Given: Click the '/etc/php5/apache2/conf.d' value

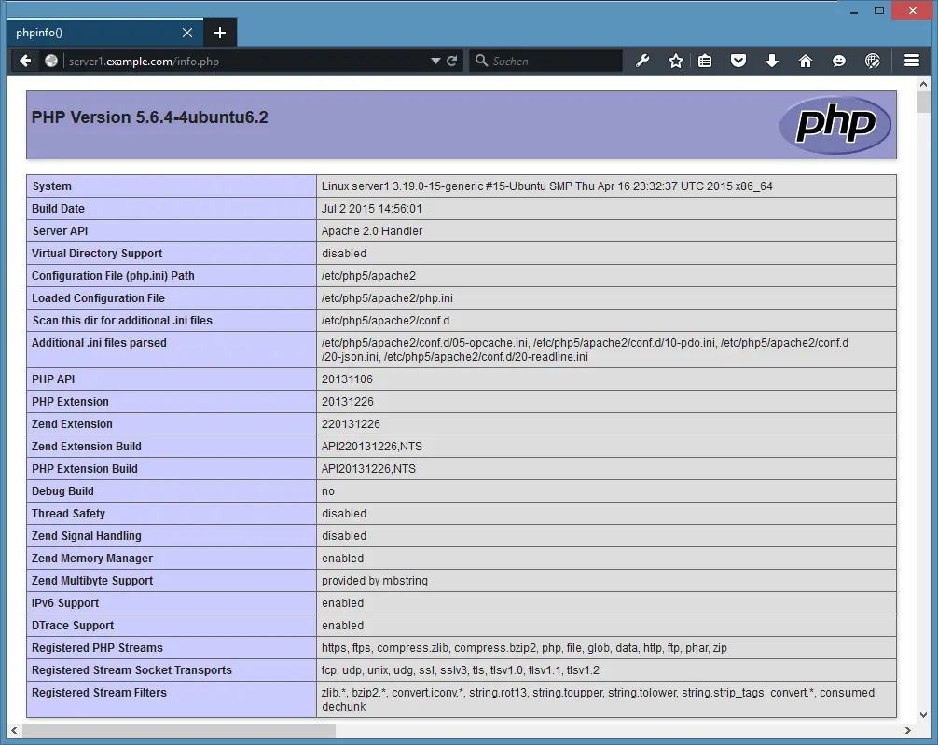Looking at the screenshot, I should point(385,321).
